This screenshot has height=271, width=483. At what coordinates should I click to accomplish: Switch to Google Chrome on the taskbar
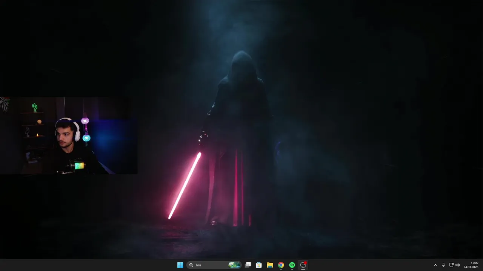click(x=281, y=265)
